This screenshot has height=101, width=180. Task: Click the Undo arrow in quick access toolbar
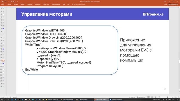click(x=5, y=1)
